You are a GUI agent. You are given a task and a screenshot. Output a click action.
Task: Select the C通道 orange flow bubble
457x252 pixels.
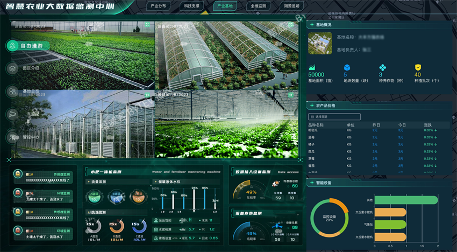point(138,197)
